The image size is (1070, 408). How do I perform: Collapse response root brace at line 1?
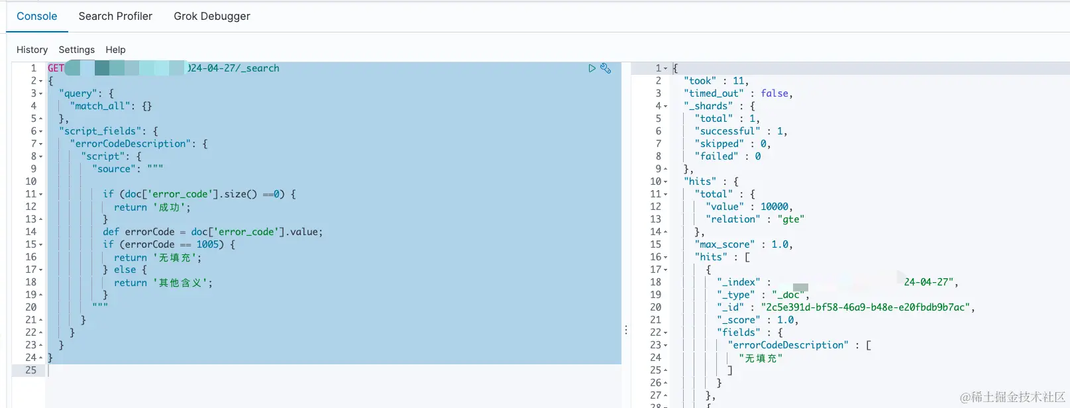tap(665, 68)
